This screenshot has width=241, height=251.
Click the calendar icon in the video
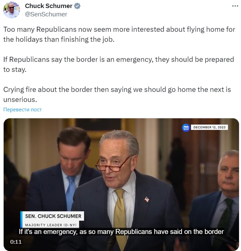point(186,128)
